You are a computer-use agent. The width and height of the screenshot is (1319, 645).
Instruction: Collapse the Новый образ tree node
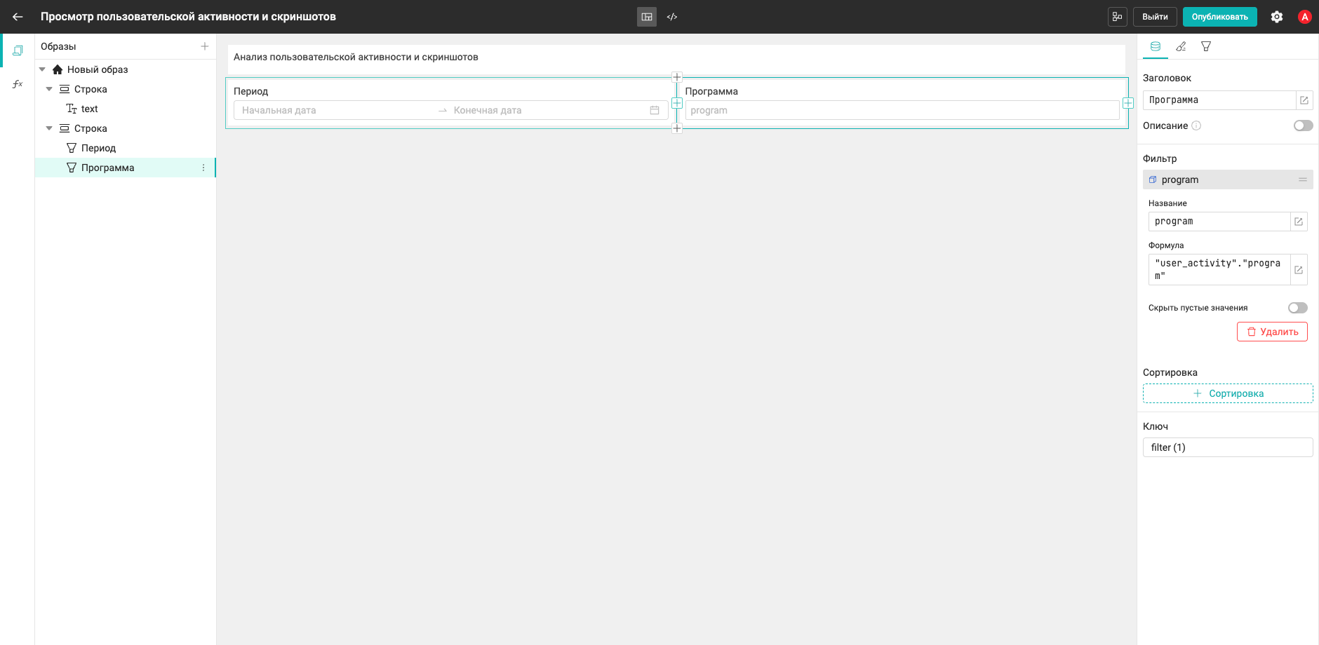[x=42, y=69]
